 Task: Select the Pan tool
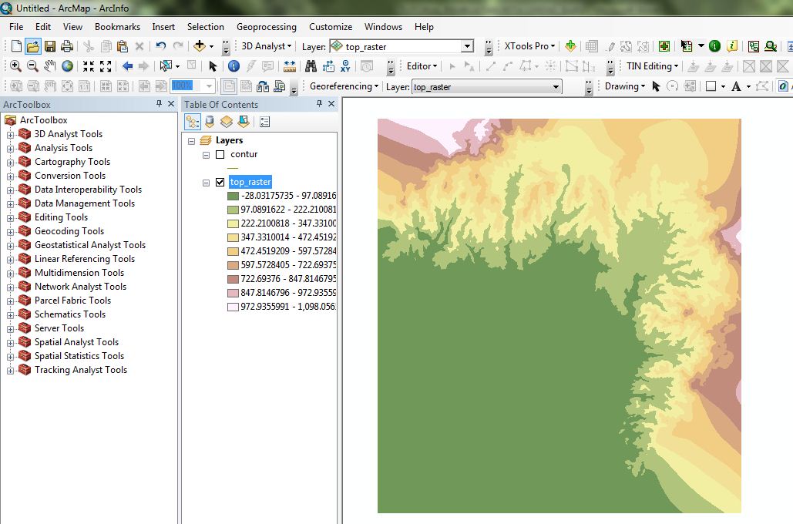(x=51, y=66)
